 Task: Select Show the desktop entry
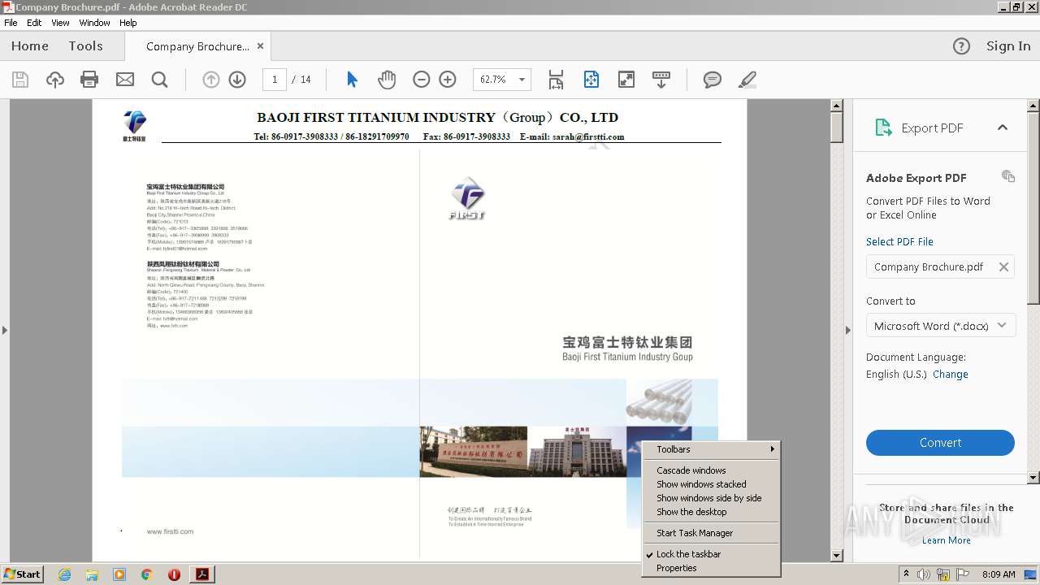tap(712, 512)
